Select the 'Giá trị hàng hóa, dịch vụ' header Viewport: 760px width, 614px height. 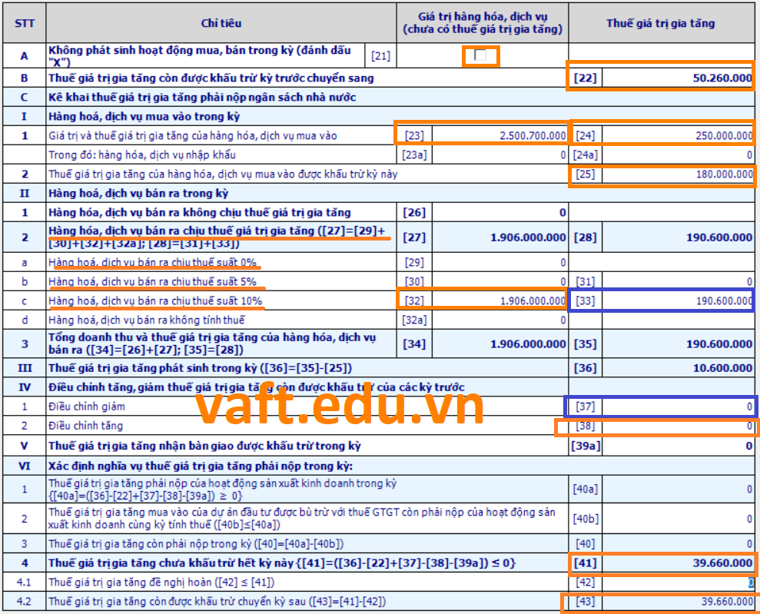483,23
